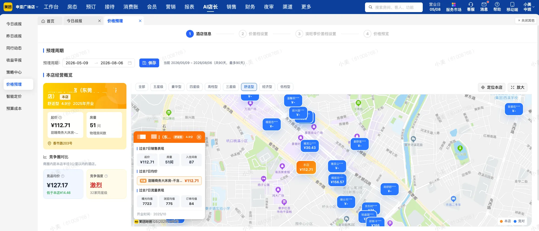Open the 更多 menu
Screen dimensions: 539x231
click(x=306, y=7)
